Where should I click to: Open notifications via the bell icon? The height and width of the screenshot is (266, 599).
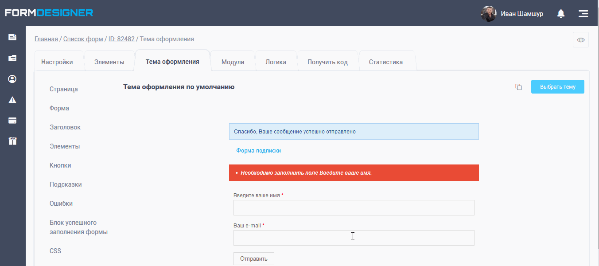click(x=560, y=14)
